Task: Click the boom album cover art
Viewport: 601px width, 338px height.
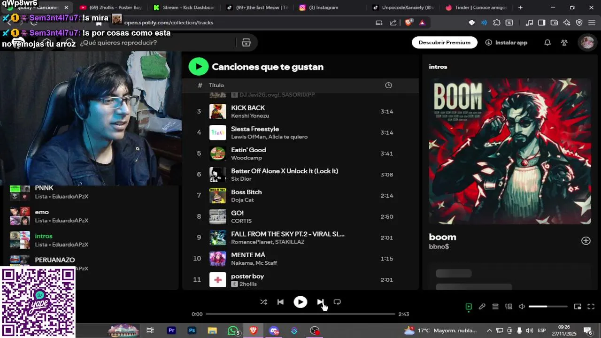Action: click(510, 151)
